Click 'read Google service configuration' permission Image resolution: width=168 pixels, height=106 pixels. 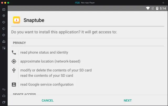tap(47, 84)
